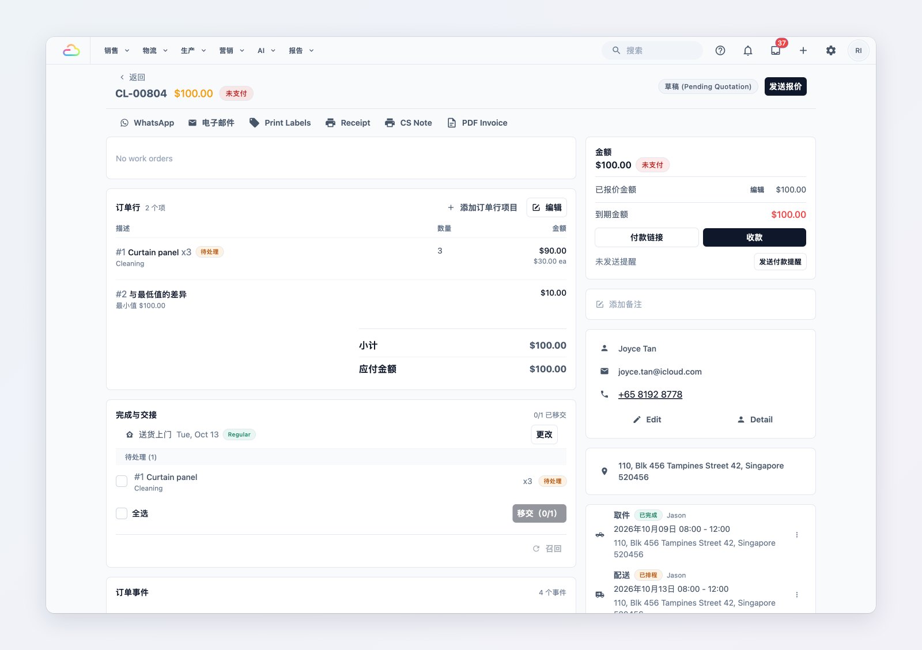This screenshot has height=650, width=922.
Task: Click the location pin icon beside address
Action: coord(604,471)
